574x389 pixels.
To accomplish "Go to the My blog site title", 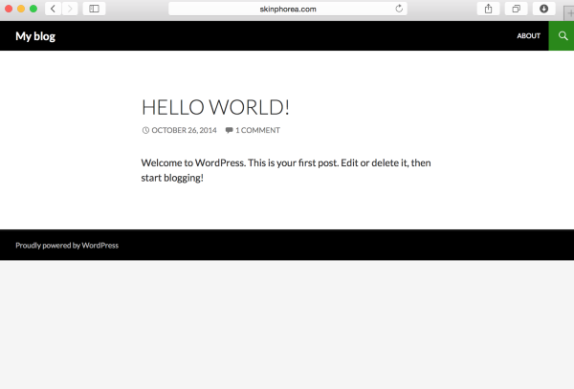I will point(35,36).
